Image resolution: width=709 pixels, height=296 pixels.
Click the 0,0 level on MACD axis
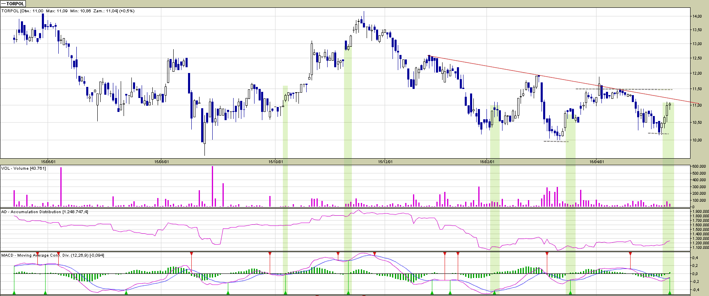coord(695,274)
